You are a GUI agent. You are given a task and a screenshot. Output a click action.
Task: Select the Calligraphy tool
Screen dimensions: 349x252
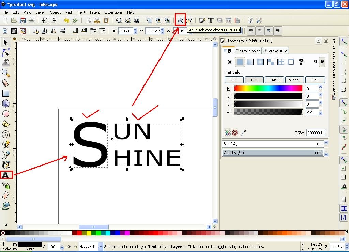pos(6,164)
